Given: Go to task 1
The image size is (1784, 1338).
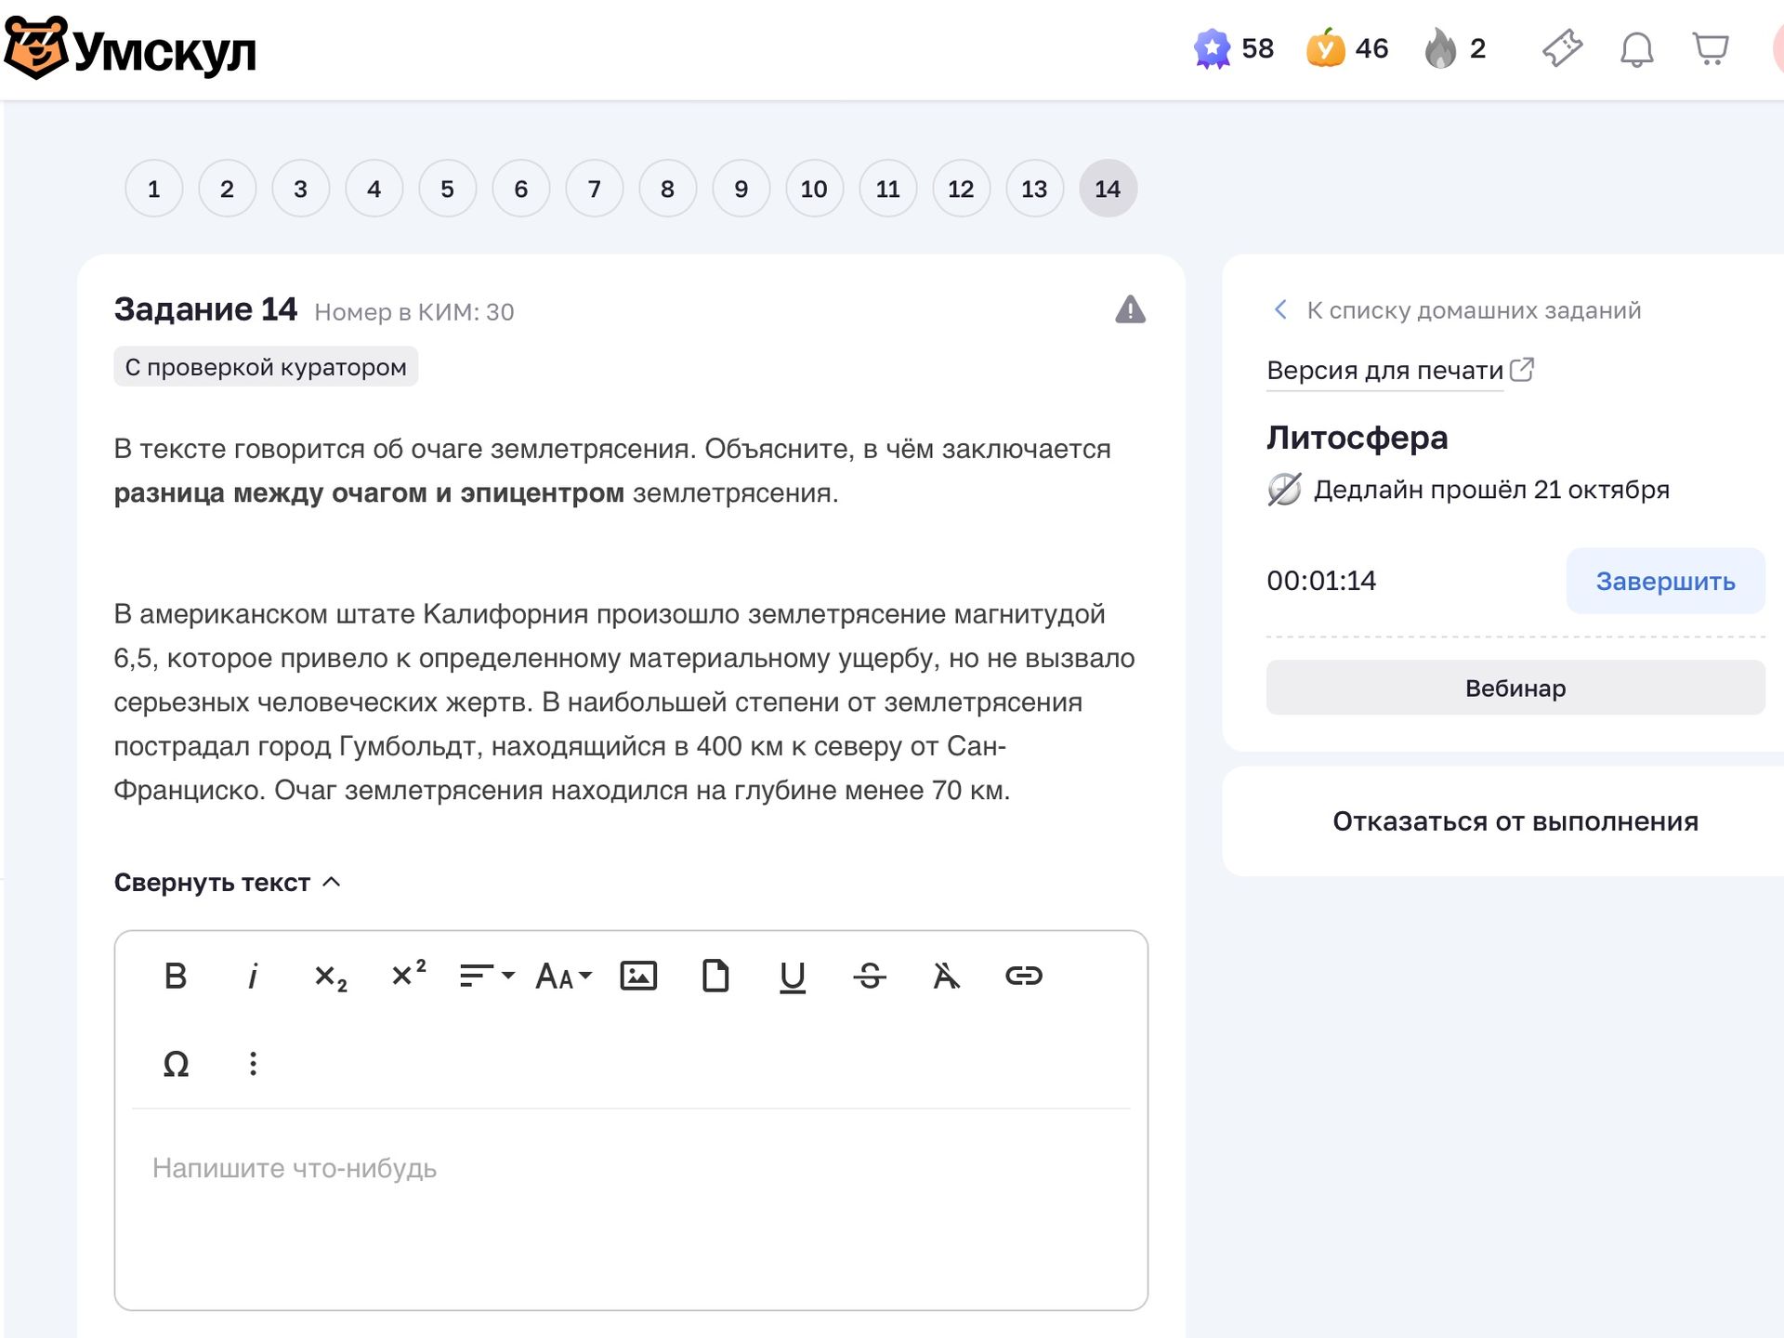Looking at the screenshot, I should point(153,189).
